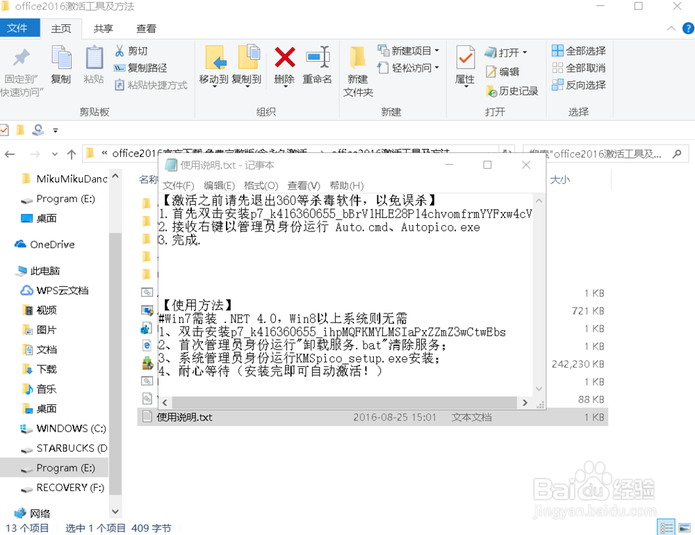Switch to the View (查看) ribbon tab
Viewport: 695px width, 535px height.
(x=146, y=28)
